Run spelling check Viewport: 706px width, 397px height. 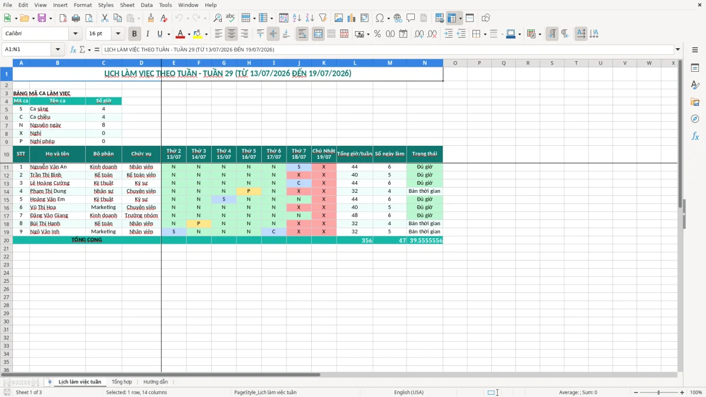(x=231, y=18)
